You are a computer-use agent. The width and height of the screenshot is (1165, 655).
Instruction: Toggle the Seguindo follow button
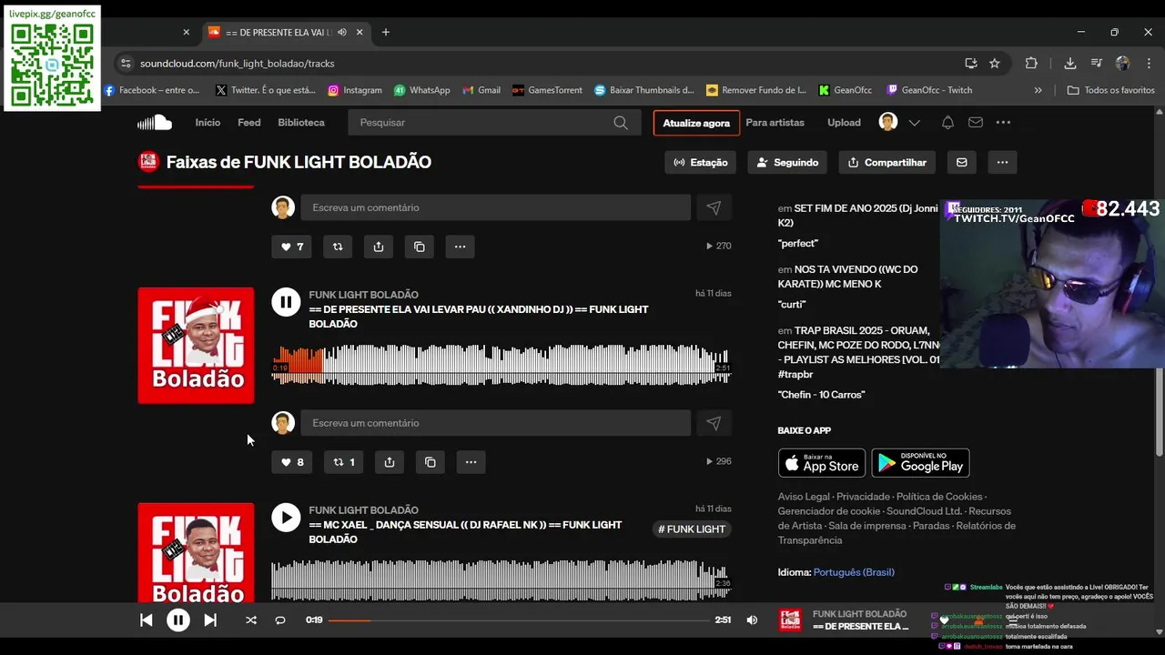click(787, 163)
